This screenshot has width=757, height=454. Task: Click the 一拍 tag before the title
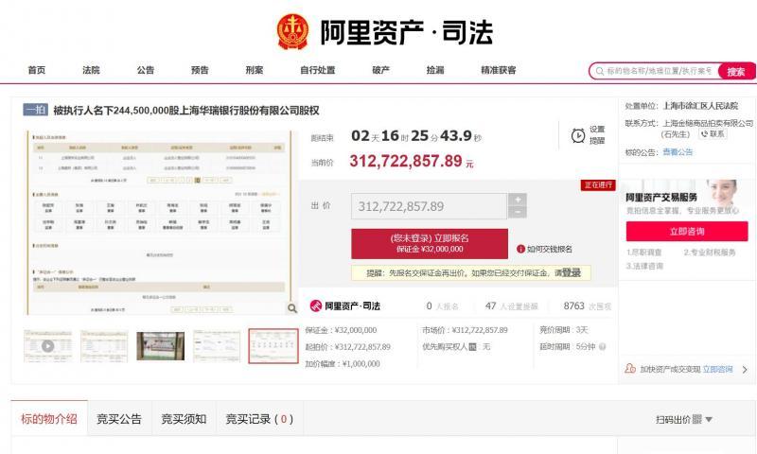[35, 110]
